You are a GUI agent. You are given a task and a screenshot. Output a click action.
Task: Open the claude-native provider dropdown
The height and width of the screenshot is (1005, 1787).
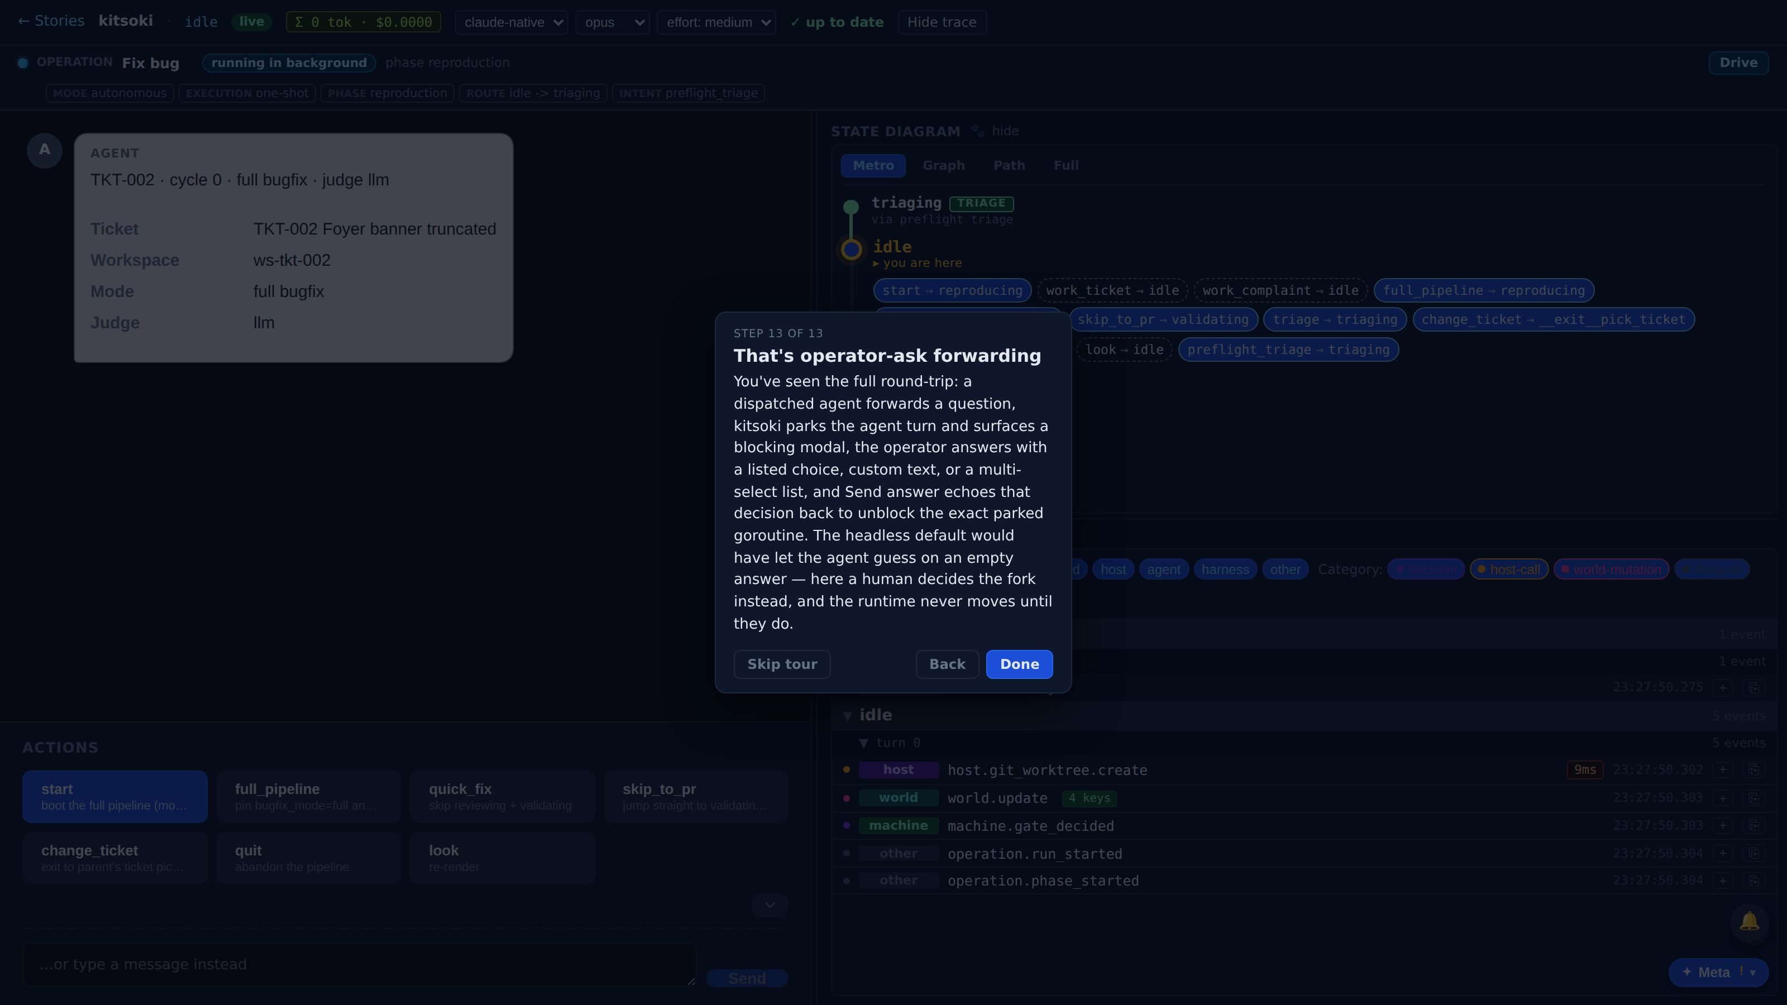512,22
